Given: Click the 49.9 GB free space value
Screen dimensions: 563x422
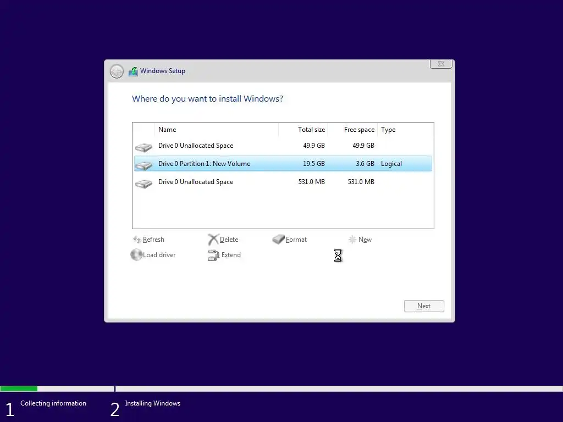Looking at the screenshot, I should click(x=363, y=146).
